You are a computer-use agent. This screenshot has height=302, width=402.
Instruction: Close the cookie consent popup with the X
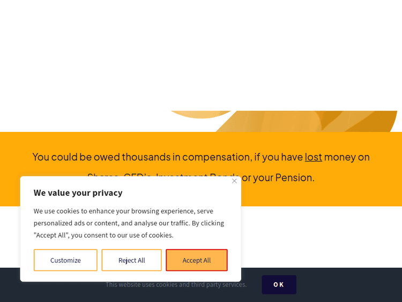point(234,181)
